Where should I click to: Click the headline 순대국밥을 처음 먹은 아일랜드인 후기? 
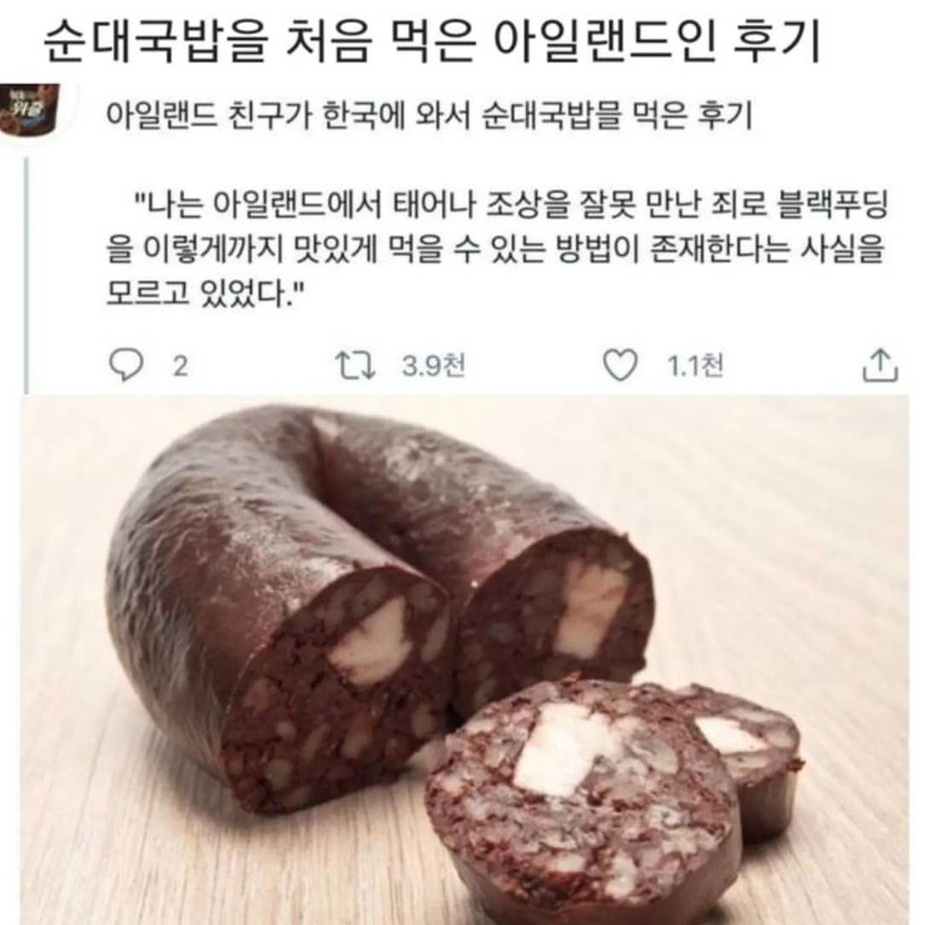432,42
